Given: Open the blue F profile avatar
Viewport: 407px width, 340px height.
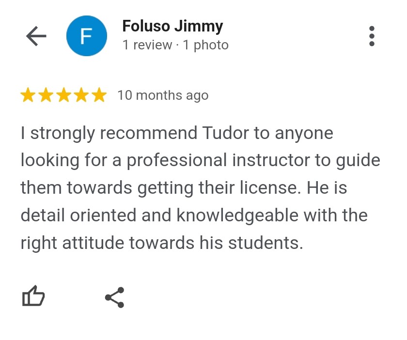Looking at the screenshot, I should click(x=86, y=36).
